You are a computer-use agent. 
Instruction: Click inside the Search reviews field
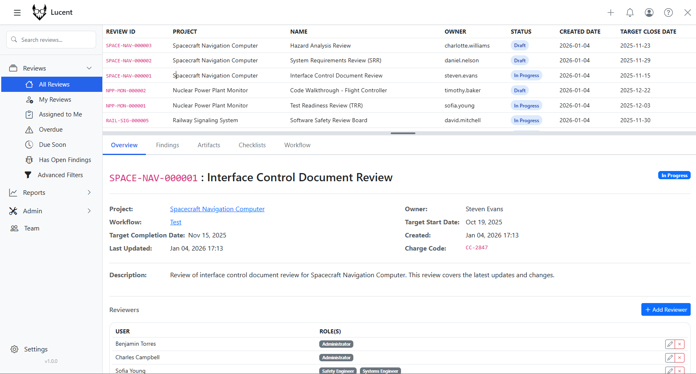tap(51, 39)
